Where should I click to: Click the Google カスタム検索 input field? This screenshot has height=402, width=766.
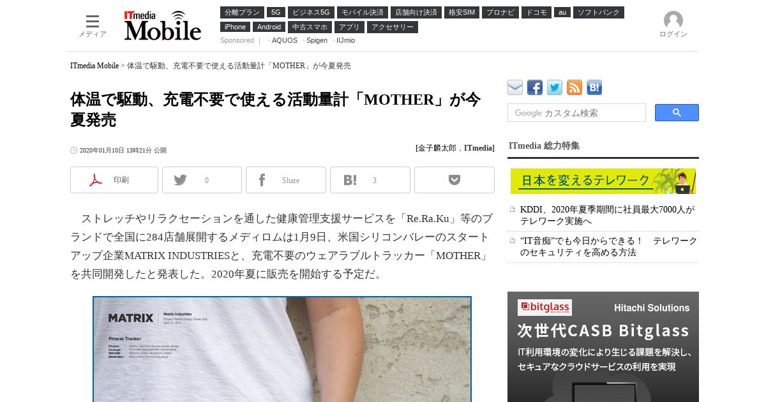click(576, 113)
